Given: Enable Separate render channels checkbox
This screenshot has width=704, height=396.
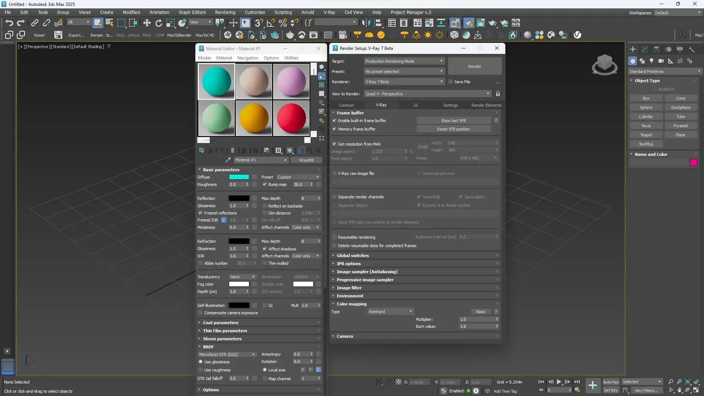Looking at the screenshot, I should (334, 197).
